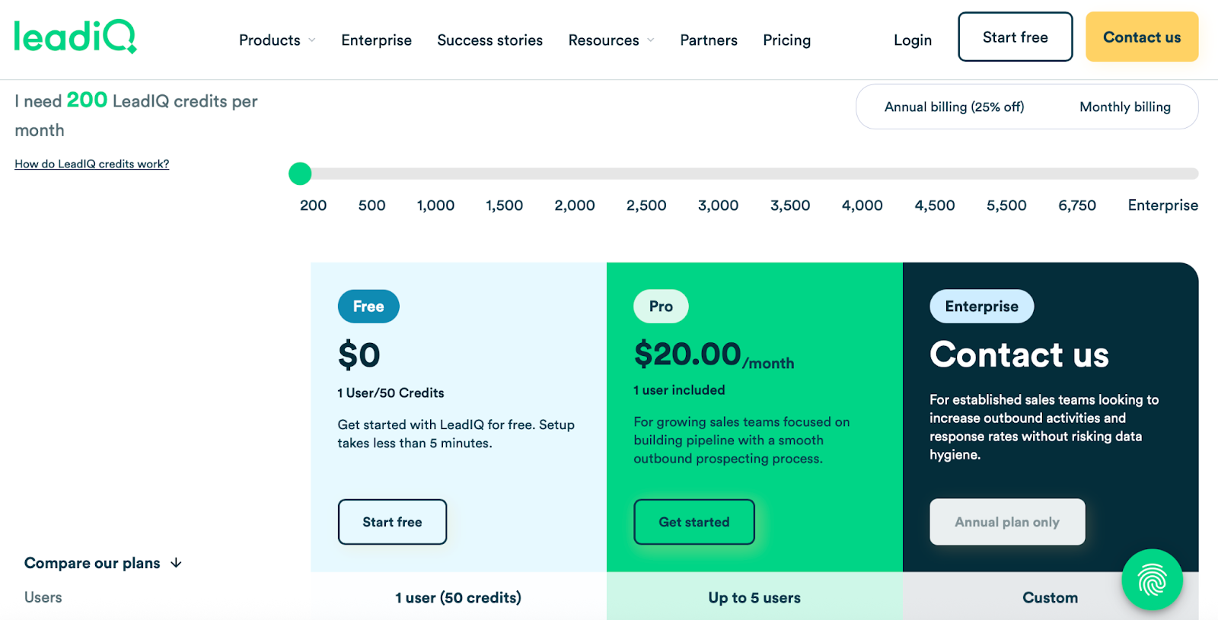
Task: Switch to Monthly billing
Action: pos(1124,107)
